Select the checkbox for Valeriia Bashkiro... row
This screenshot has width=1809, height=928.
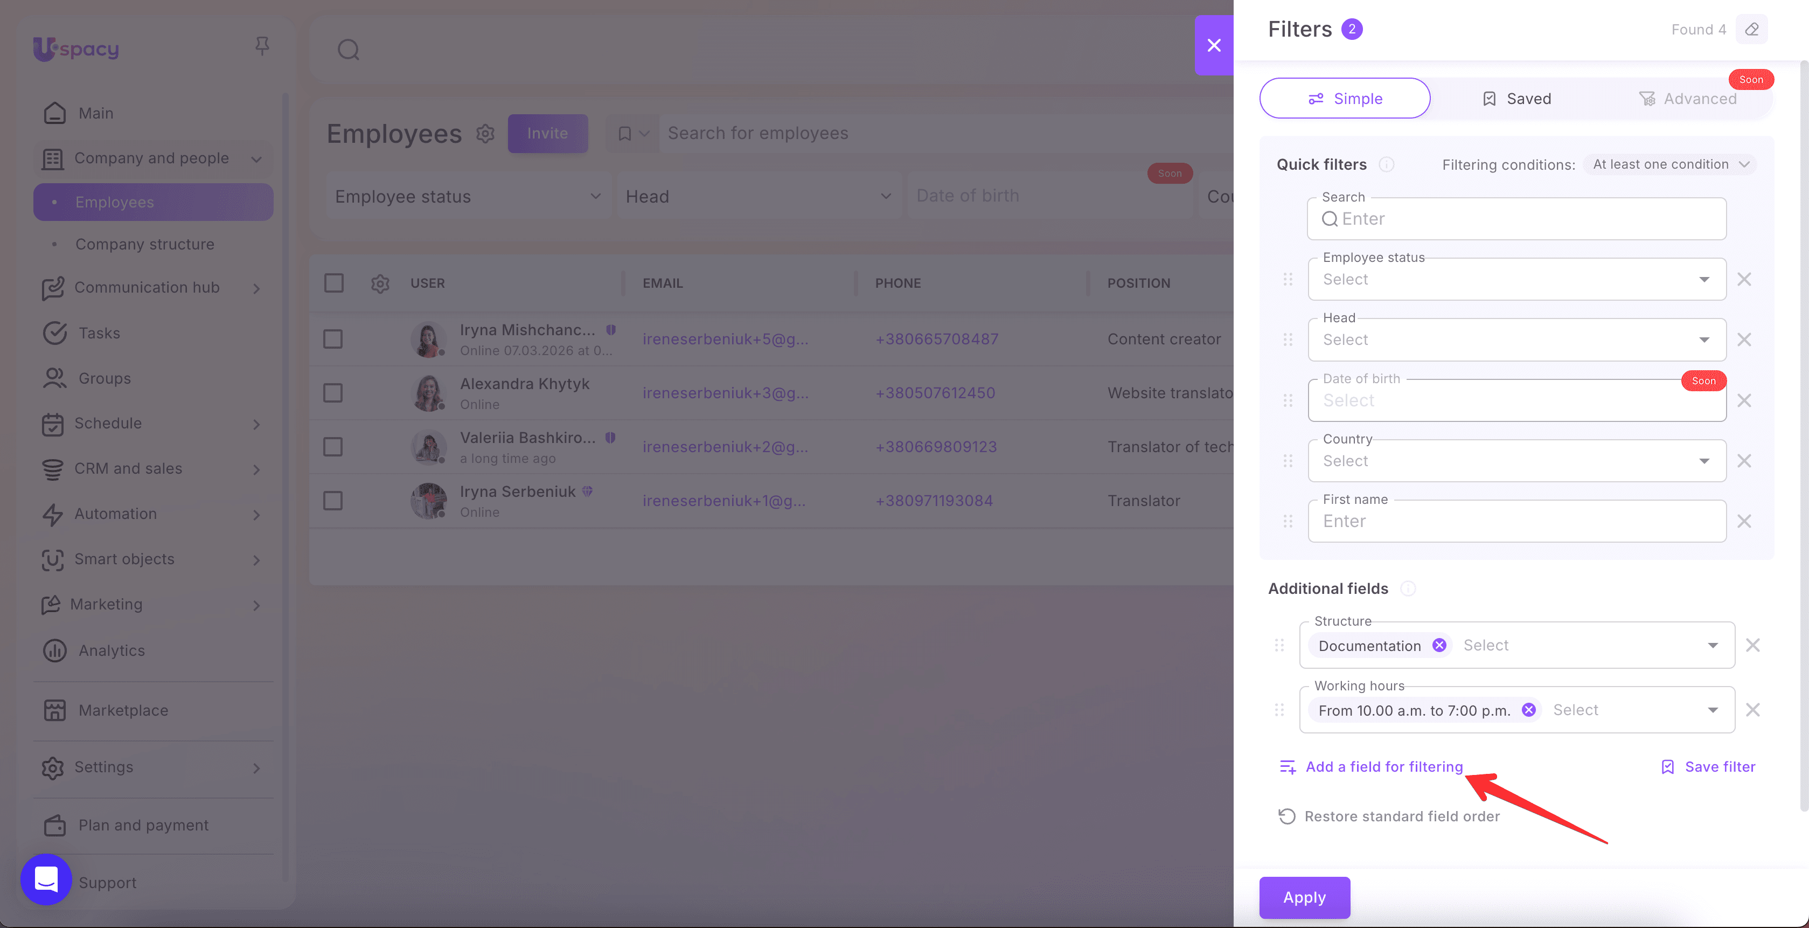333,447
